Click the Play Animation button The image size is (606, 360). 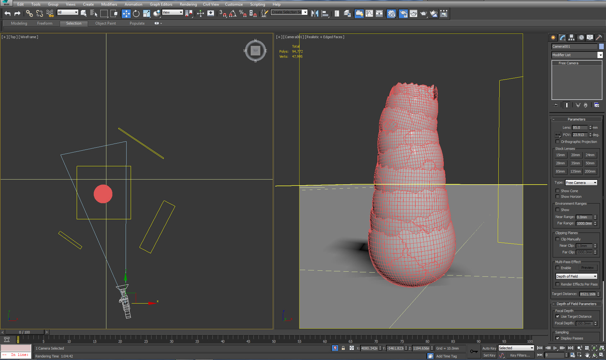click(555, 348)
